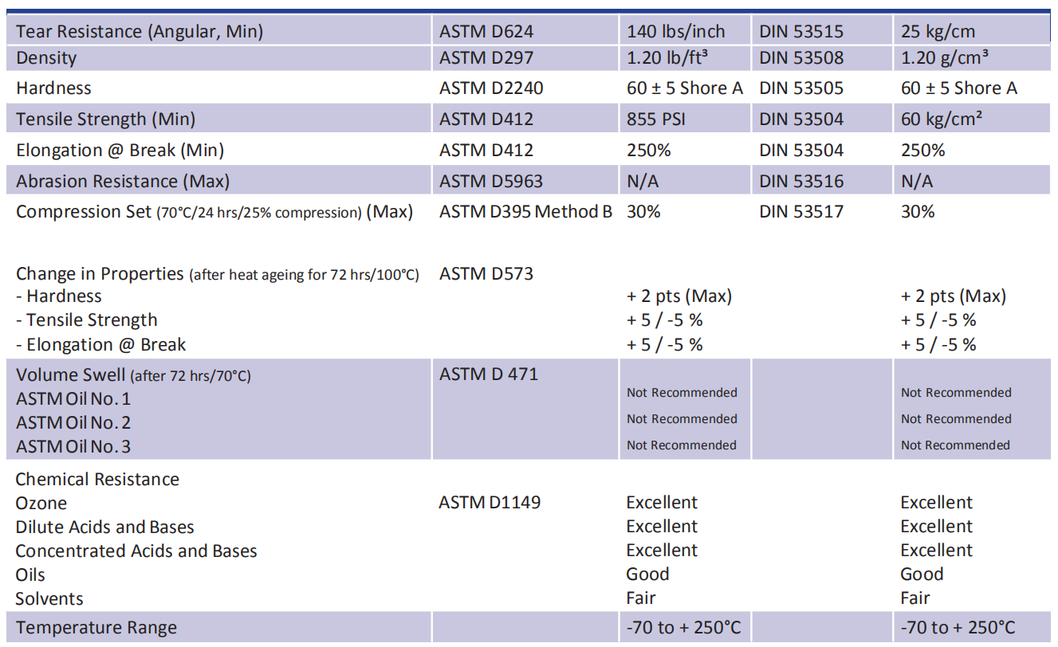
Task: Click the "ASTM Oil No. 3" label
Action: [73, 446]
